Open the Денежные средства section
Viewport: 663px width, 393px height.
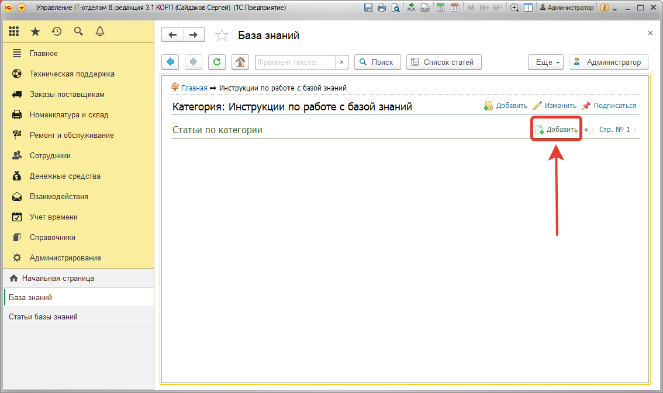click(x=78, y=176)
